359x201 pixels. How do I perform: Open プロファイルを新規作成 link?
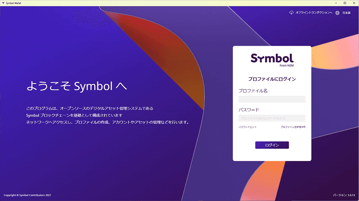pyautogui.click(x=293, y=127)
